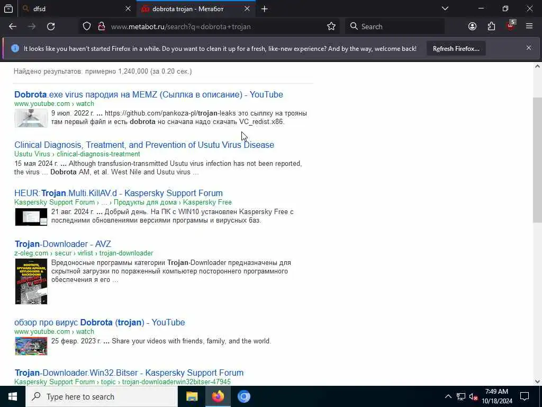Open the Windows Start menu
The height and width of the screenshot is (407, 542).
coord(13,396)
